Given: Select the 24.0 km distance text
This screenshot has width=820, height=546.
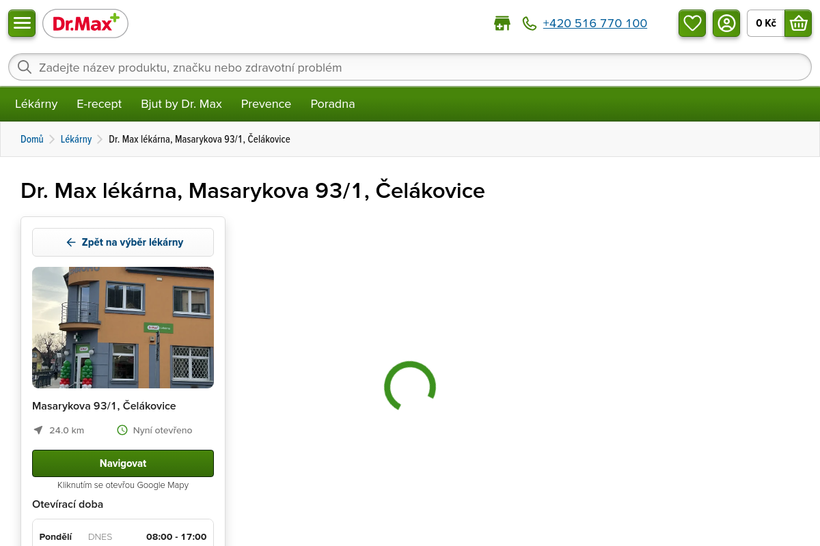Looking at the screenshot, I should point(67,431).
